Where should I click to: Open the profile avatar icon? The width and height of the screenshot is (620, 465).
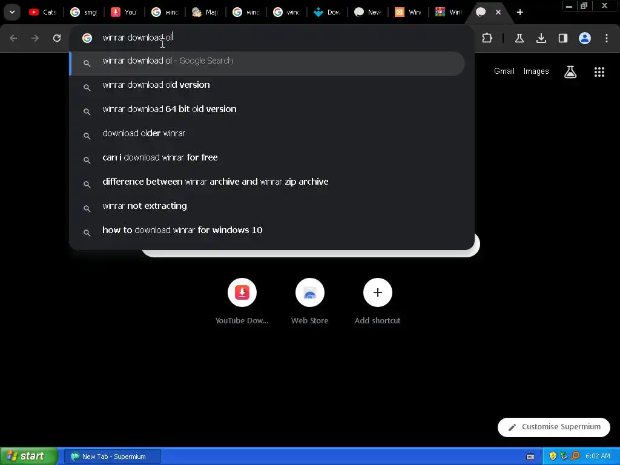point(585,38)
